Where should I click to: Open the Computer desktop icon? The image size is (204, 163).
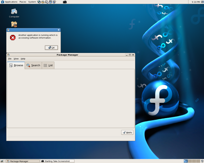click(x=14, y=13)
